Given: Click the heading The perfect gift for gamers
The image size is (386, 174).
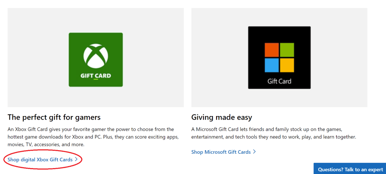Looking at the screenshot, I should [x=54, y=117].
